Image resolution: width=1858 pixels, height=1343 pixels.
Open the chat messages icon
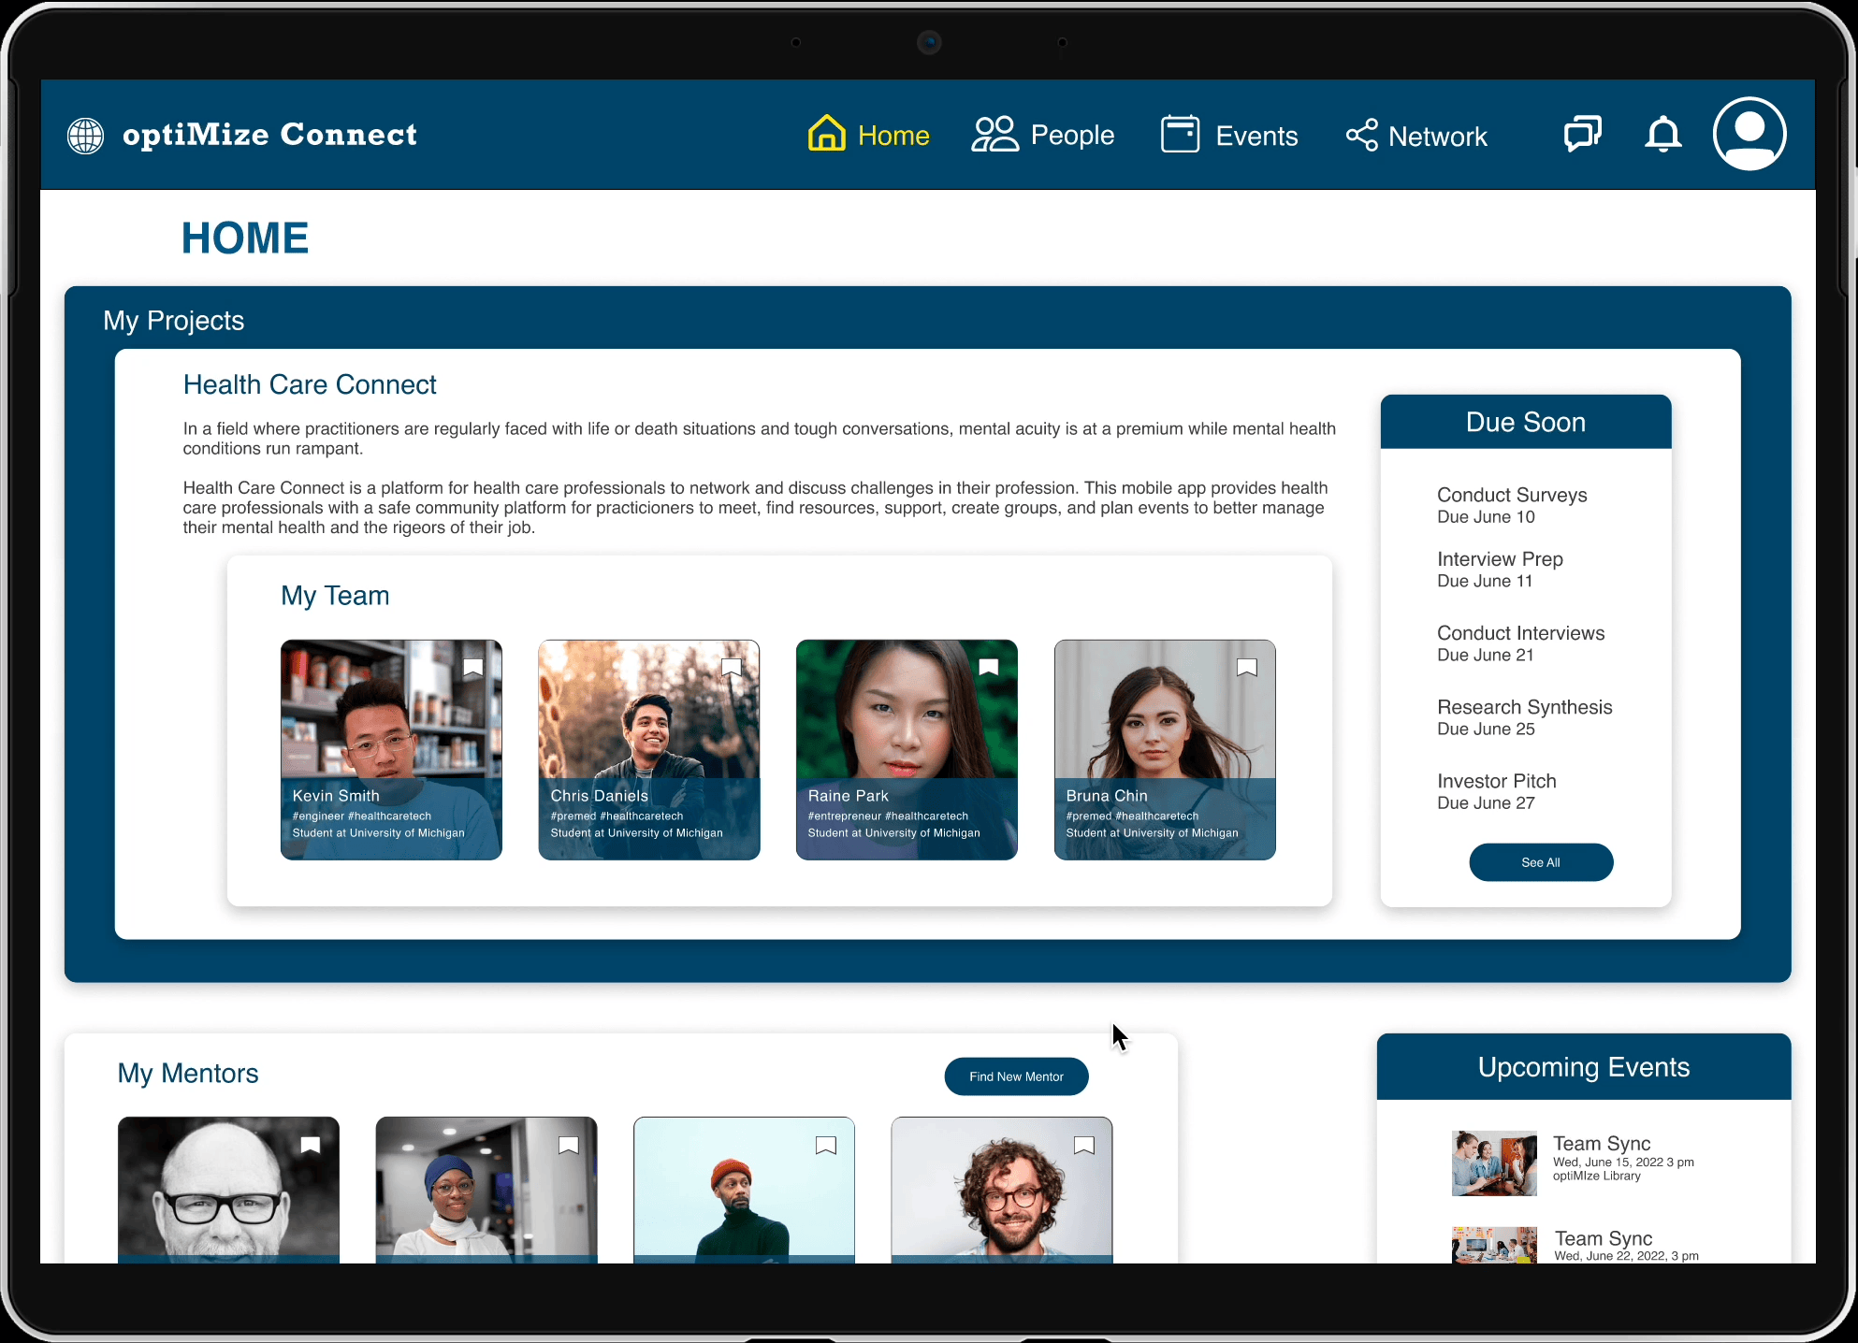[1583, 134]
